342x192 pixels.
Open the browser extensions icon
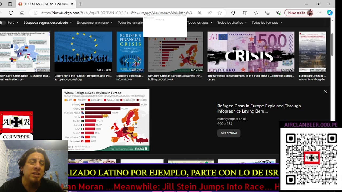click(x=233, y=13)
